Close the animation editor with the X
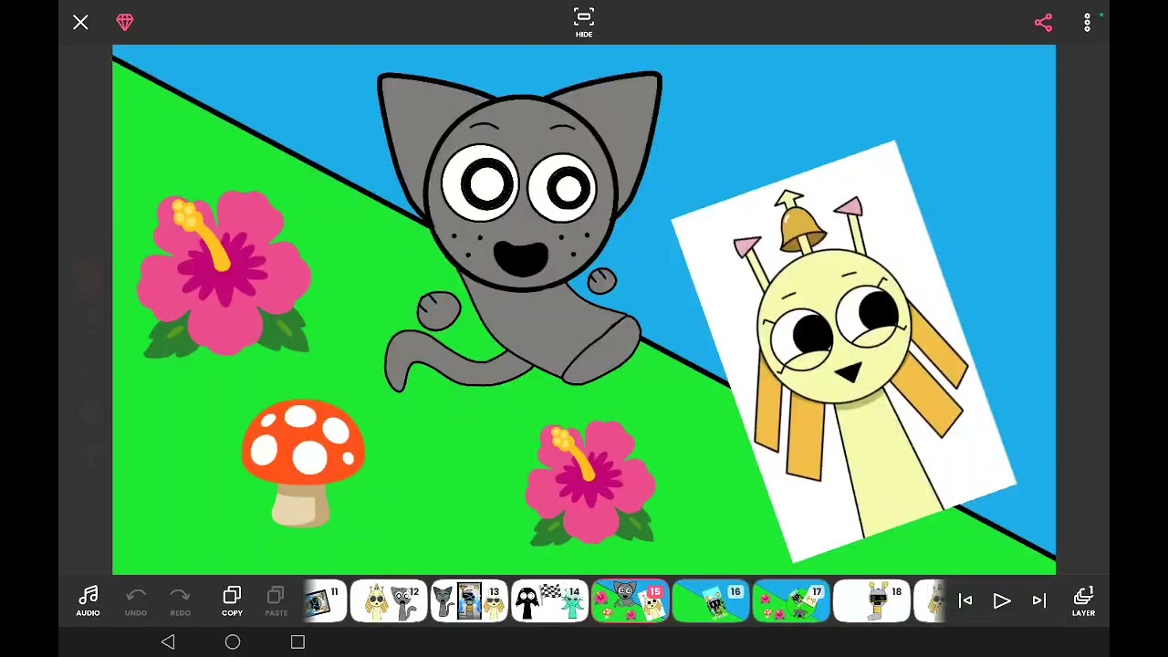This screenshot has height=657, width=1168. [x=80, y=23]
